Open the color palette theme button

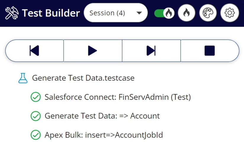pyautogui.click(x=208, y=13)
